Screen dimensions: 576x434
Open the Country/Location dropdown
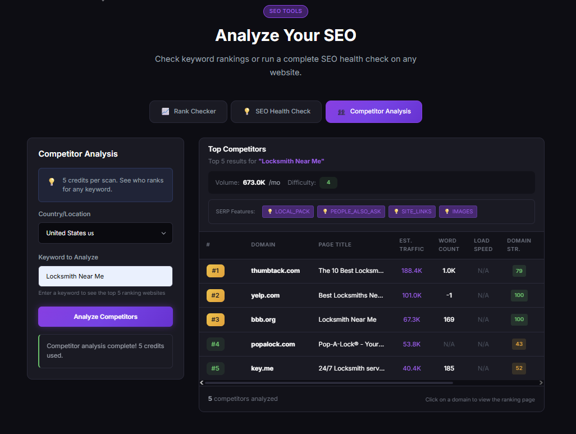[x=105, y=233]
